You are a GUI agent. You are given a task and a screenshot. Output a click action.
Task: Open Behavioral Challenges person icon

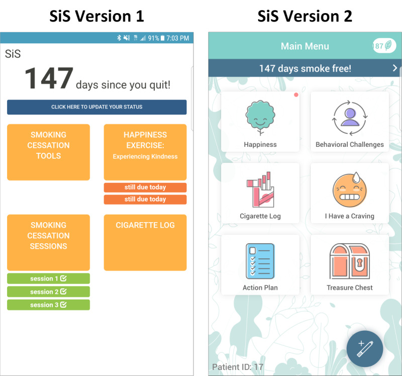pyautogui.click(x=350, y=118)
